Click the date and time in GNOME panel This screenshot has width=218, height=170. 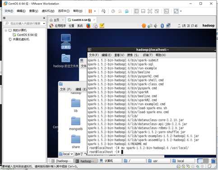(187, 26)
